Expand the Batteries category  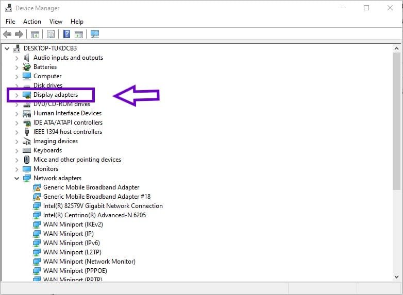16,67
